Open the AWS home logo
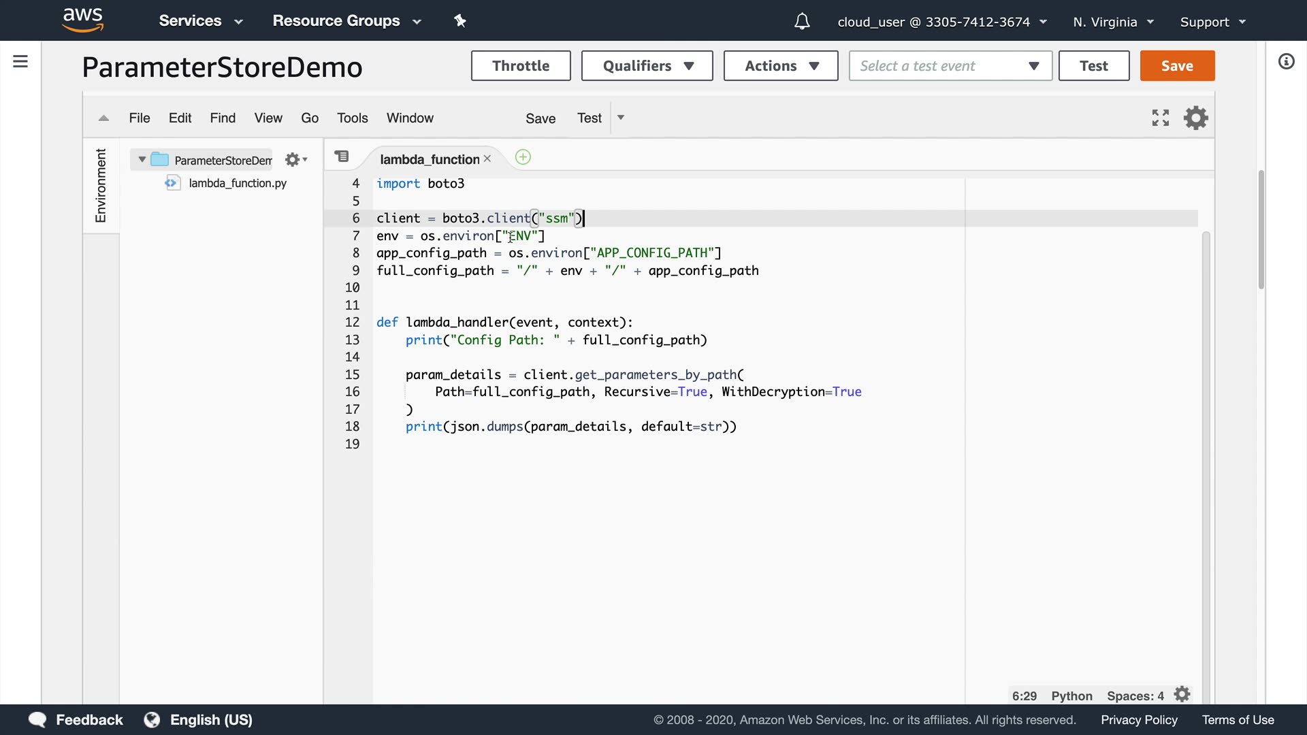Viewport: 1307px width, 735px height. pos(82,20)
